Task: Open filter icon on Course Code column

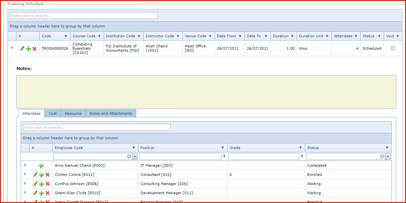Action: point(100,36)
